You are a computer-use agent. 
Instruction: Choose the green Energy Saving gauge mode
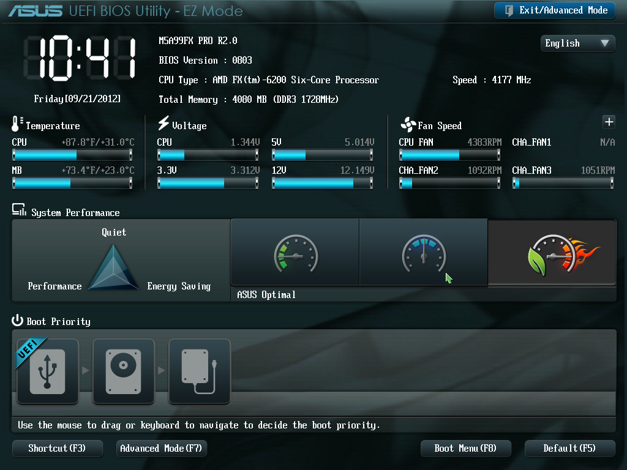point(295,253)
